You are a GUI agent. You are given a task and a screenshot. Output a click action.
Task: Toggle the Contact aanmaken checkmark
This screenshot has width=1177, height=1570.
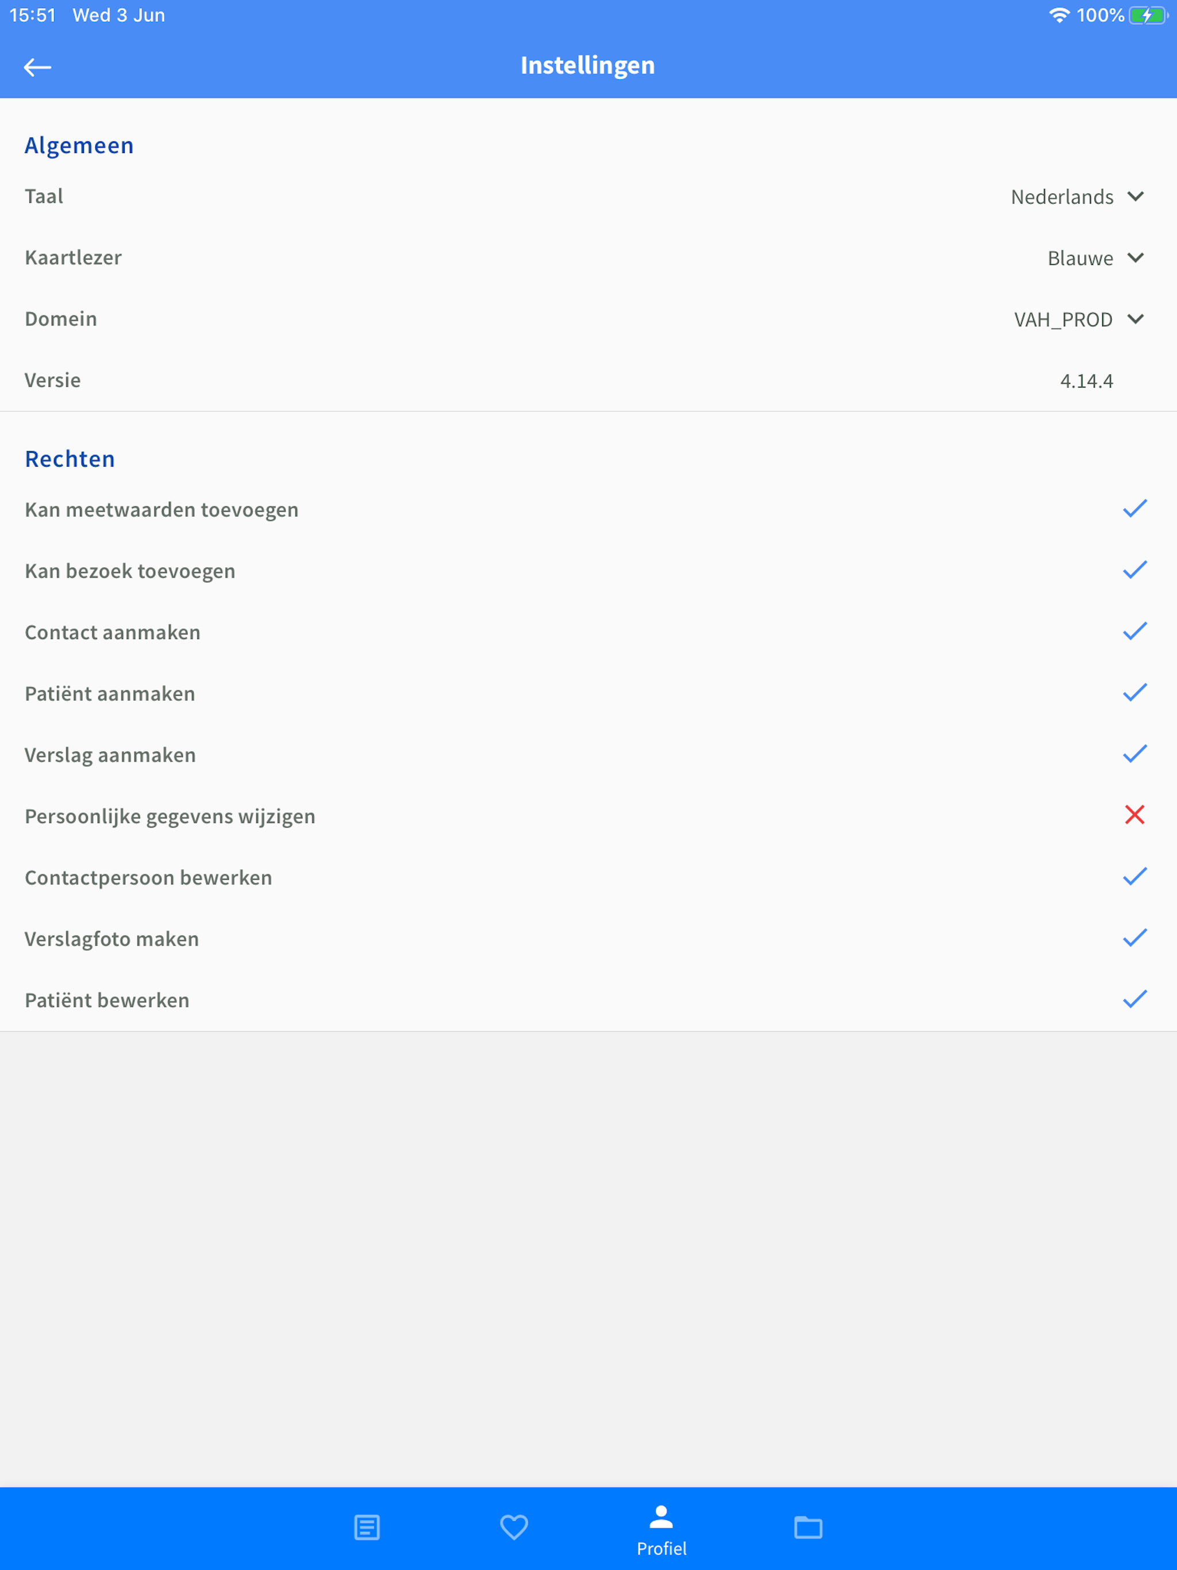point(1134,631)
